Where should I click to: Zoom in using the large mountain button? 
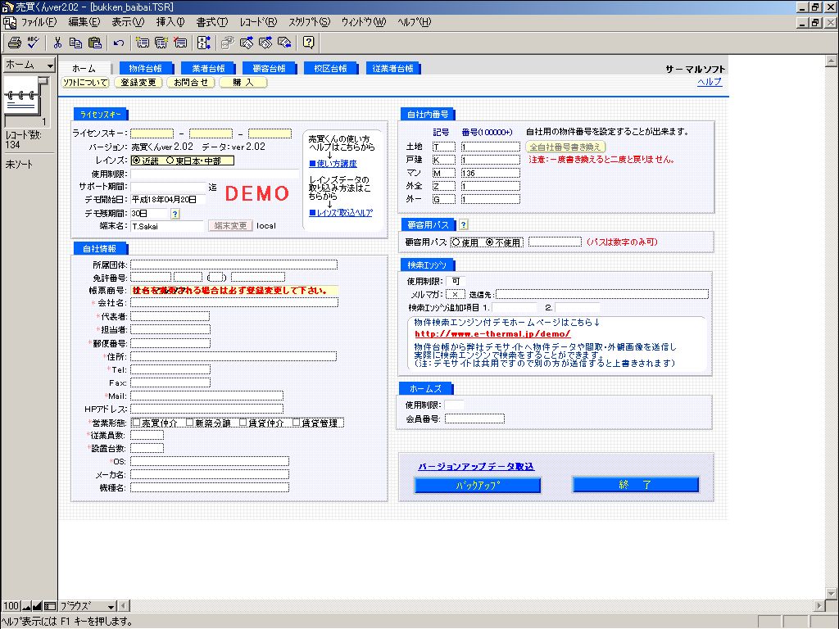point(37,606)
